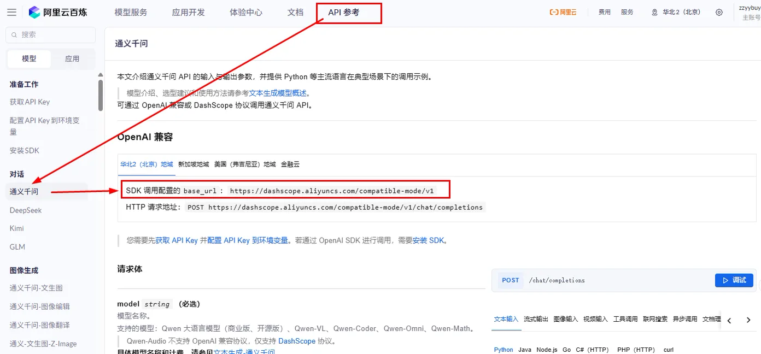
Task: Open the 华北2（北京） region selector
Action: coord(676,12)
